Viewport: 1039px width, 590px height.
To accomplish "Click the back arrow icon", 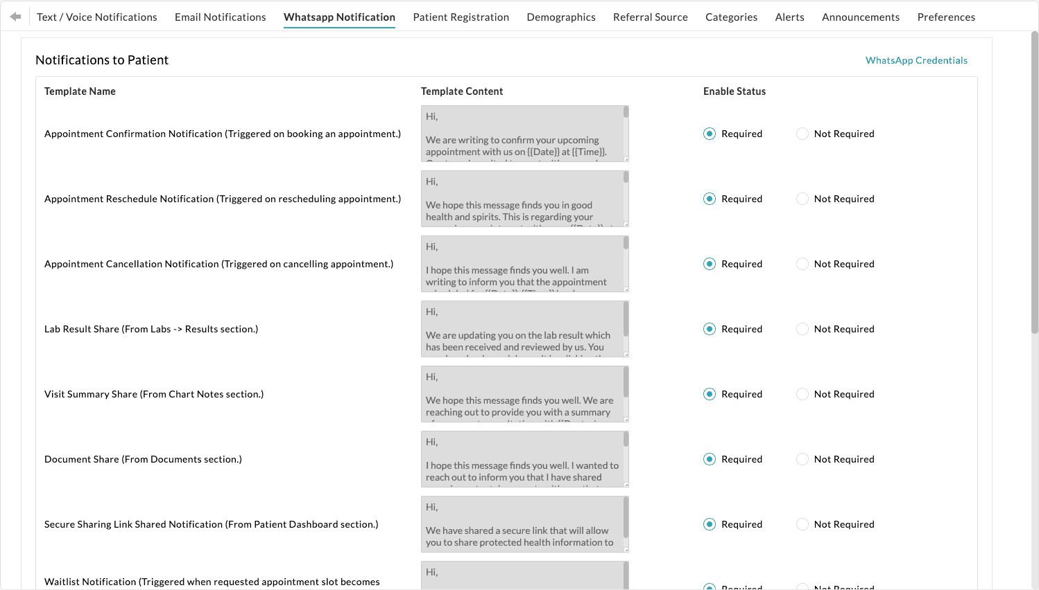I will (15, 16).
